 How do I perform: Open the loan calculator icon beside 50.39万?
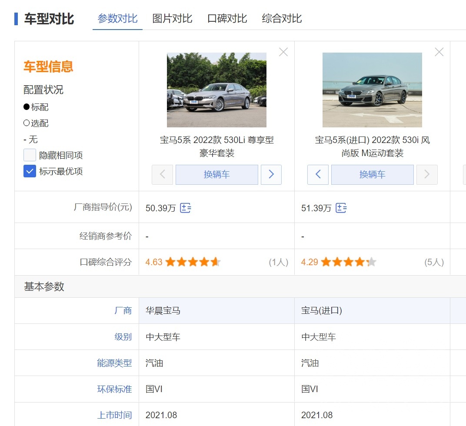tap(186, 208)
